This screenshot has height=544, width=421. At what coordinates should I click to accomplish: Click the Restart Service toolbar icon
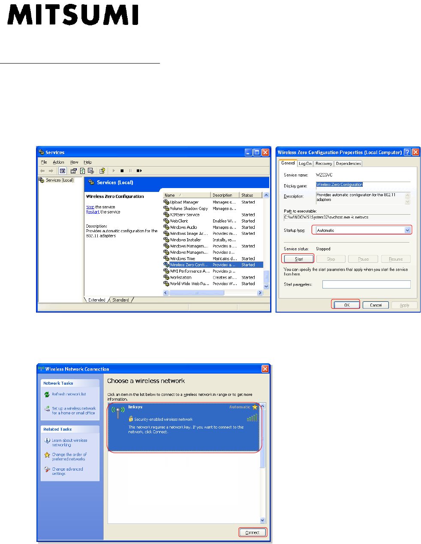click(139, 170)
